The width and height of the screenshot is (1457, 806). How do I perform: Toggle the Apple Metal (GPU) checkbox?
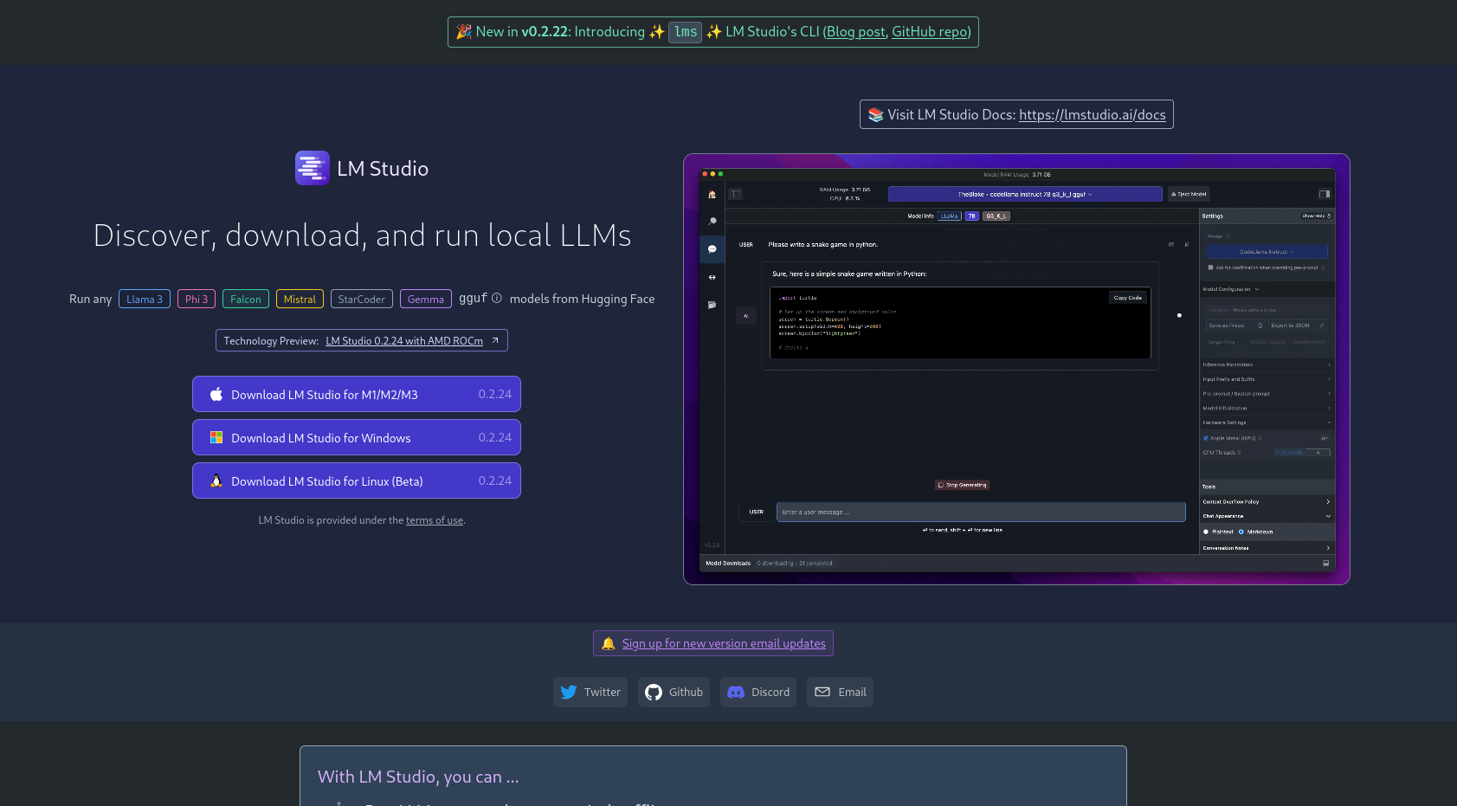pyautogui.click(x=1206, y=438)
